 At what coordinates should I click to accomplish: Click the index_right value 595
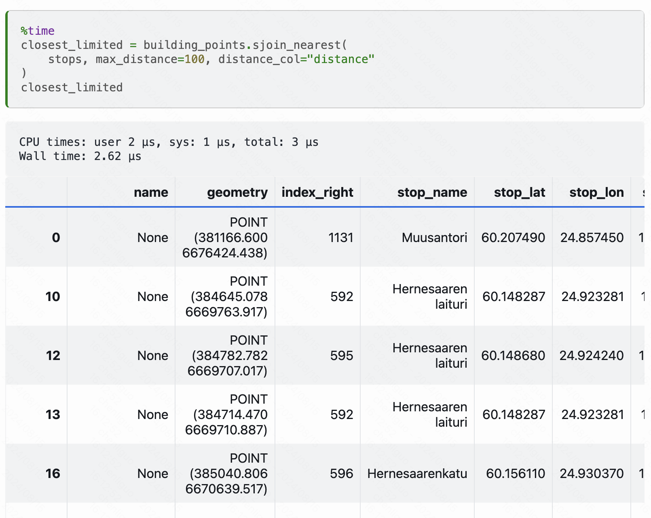pyautogui.click(x=342, y=356)
